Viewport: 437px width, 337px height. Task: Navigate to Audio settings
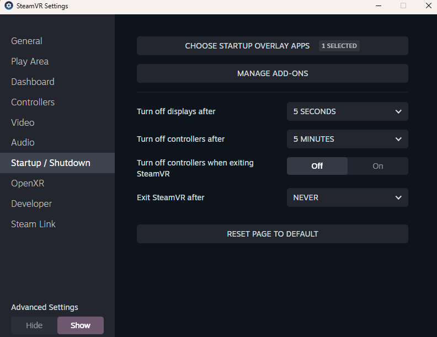coord(23,142)
